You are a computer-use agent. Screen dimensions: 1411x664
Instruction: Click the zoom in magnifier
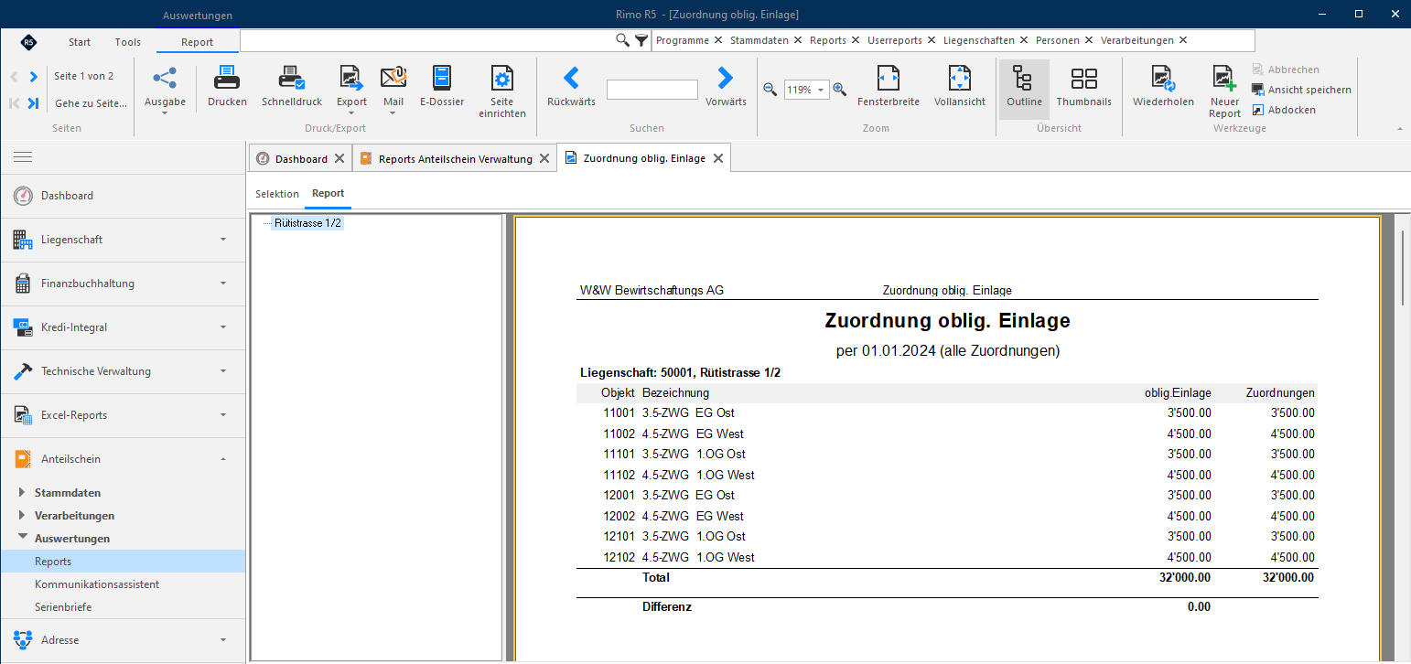click(x=839, y=90)
